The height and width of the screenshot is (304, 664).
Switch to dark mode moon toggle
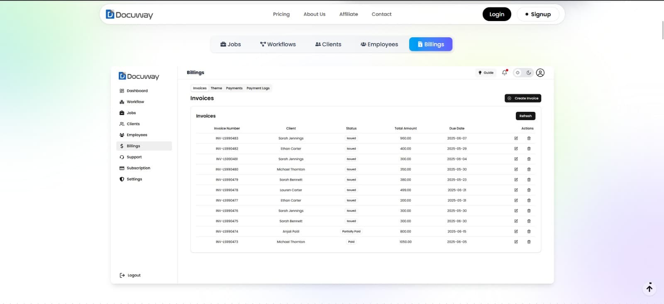click(529, 72)
